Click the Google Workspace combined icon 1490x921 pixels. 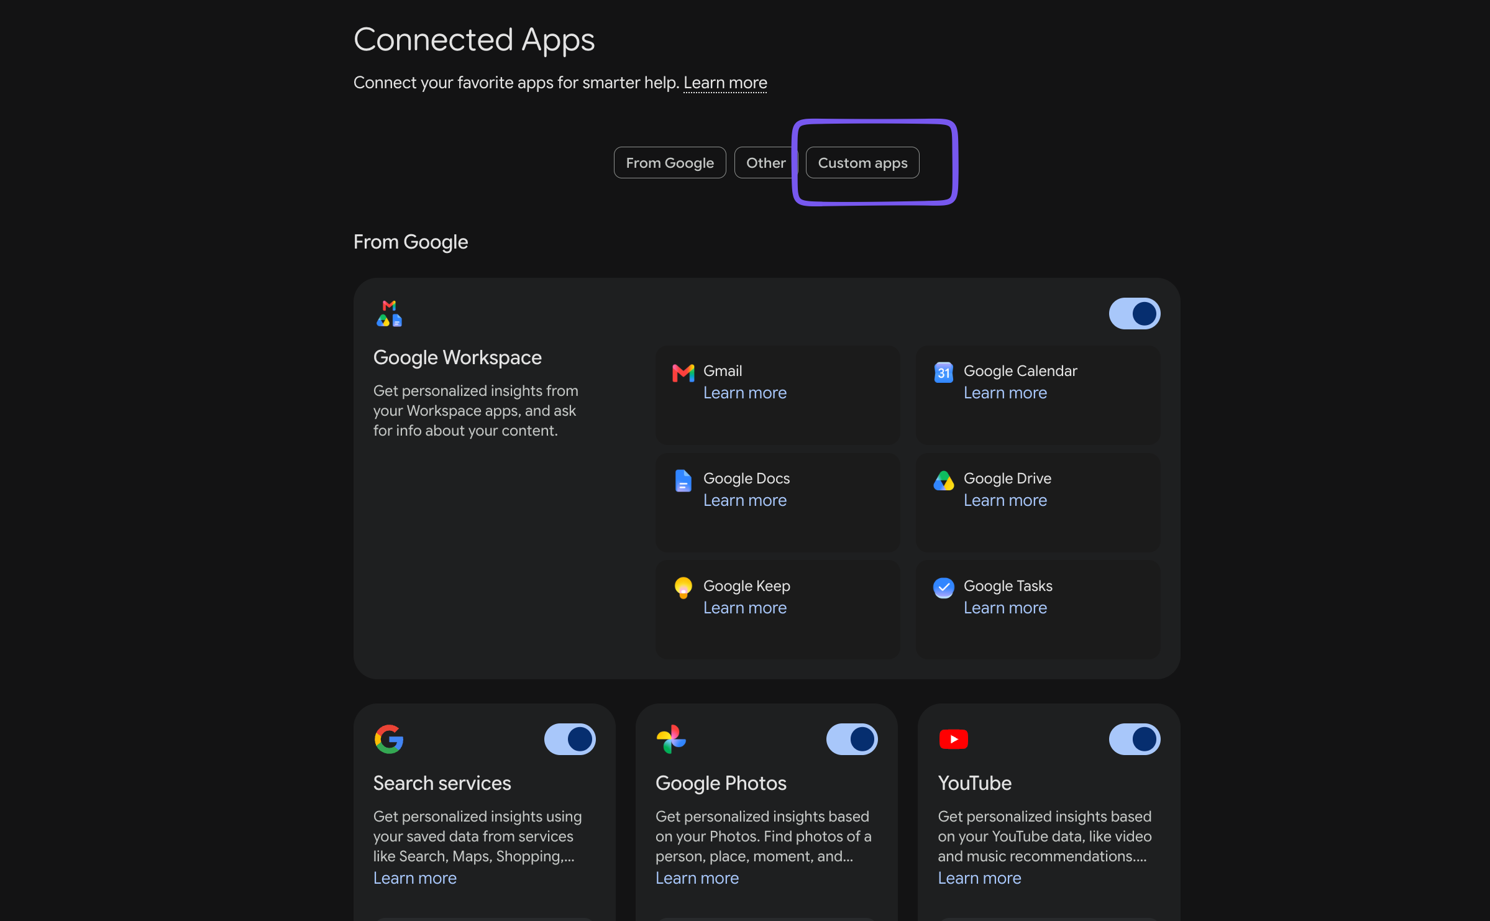click(x=390, y=314)
